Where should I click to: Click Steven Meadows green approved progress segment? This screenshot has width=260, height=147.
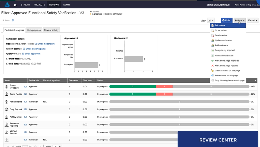click(x=133, y=87)
